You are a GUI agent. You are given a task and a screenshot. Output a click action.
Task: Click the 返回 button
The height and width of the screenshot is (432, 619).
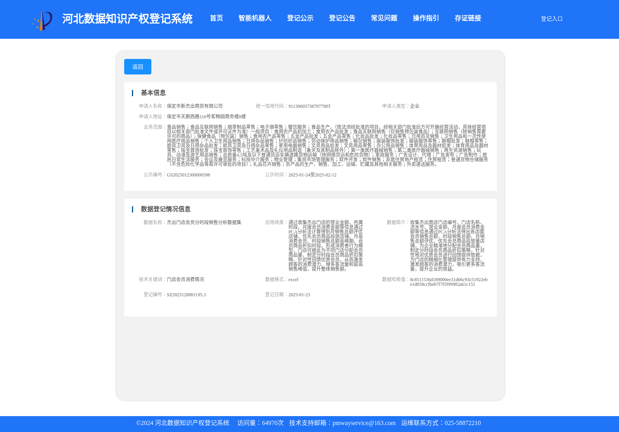click(x=138, y=67)
